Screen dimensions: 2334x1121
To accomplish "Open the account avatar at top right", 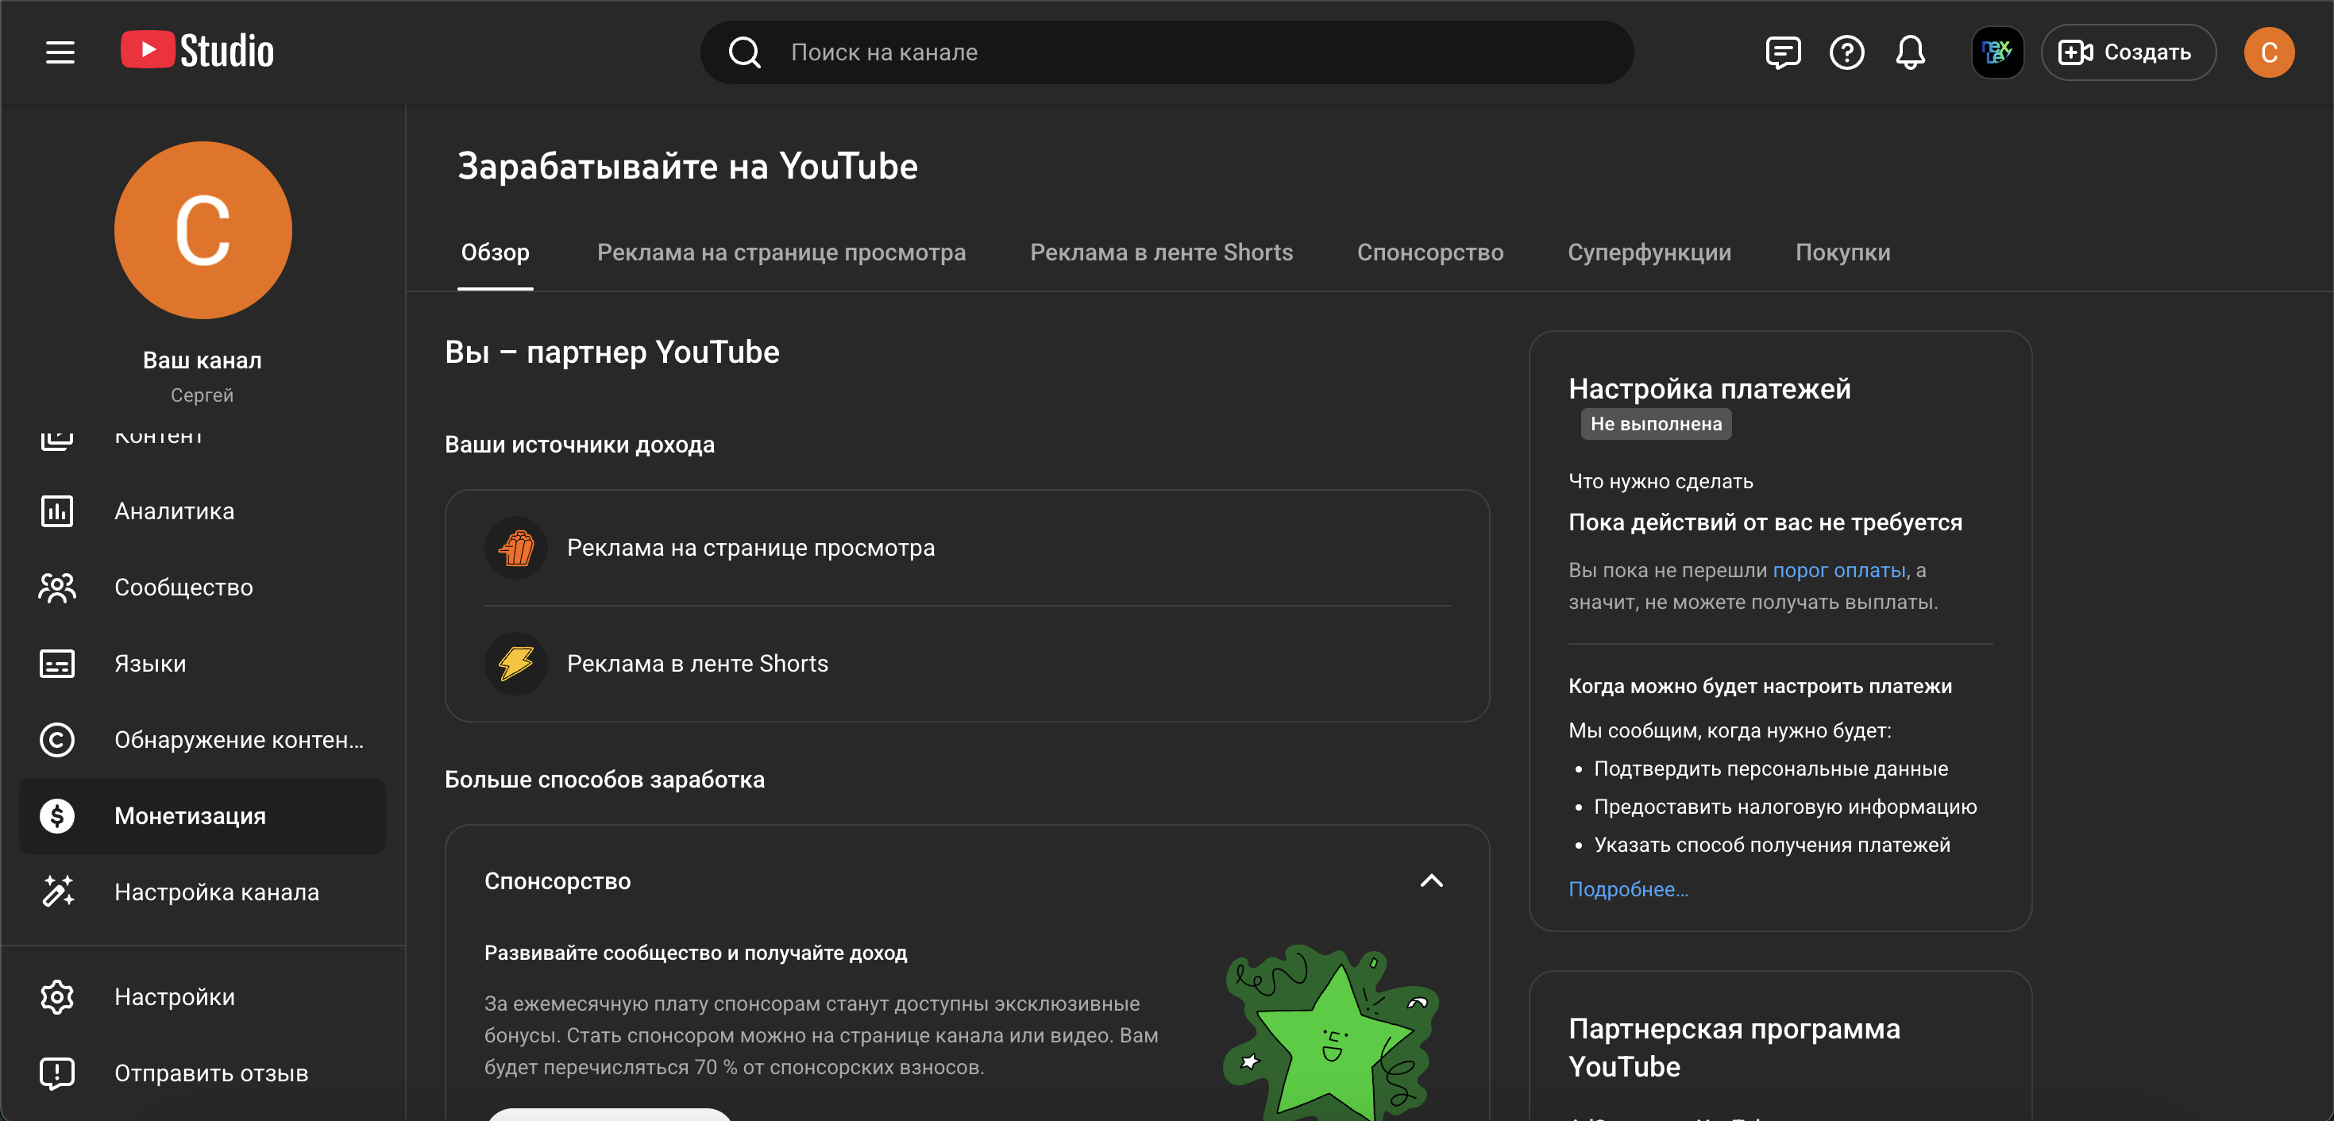I will pyautogui.click(x=2268, y=52).
